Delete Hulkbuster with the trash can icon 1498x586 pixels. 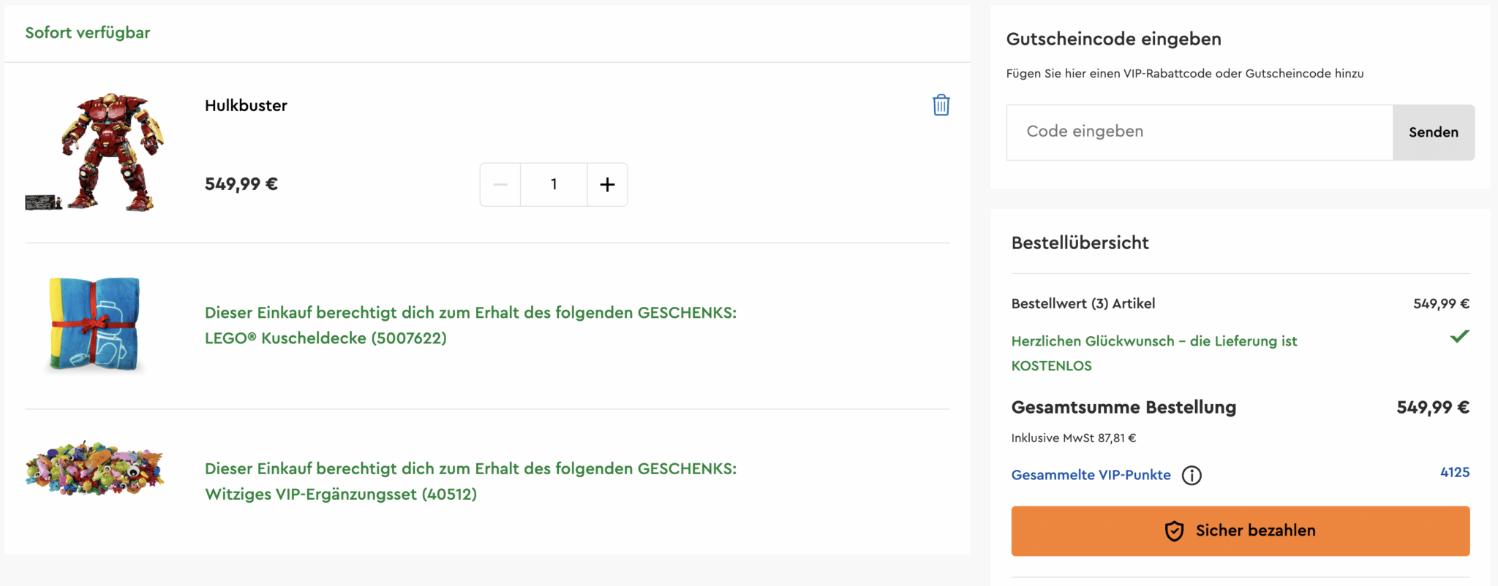941,105
